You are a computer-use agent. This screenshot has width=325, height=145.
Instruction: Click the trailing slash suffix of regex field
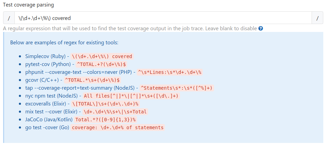(x=317, y=18)
